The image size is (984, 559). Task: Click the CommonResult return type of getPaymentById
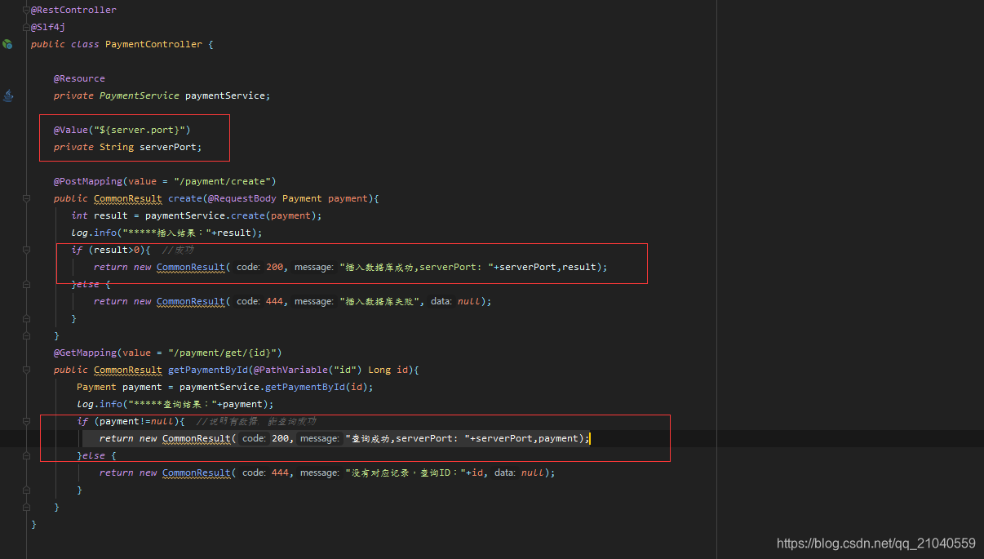(128, 370)
